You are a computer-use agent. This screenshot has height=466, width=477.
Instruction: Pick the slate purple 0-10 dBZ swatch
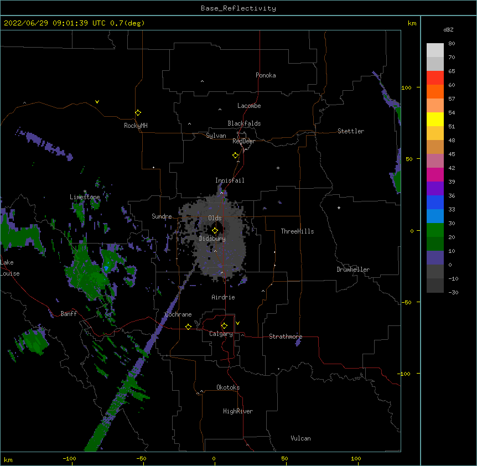435,258
